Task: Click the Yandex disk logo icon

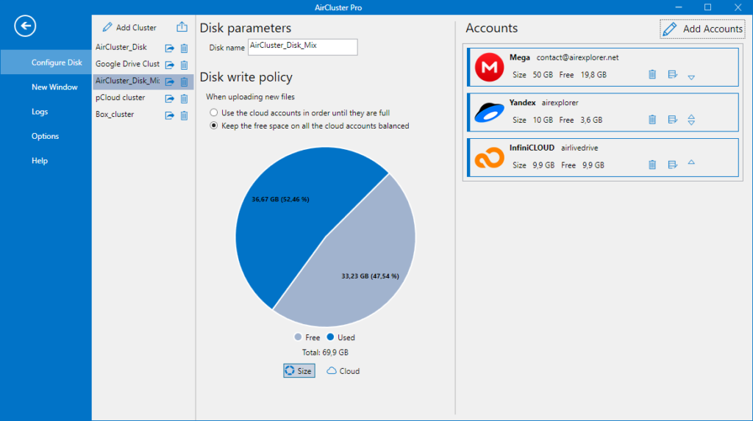Action: click(x=489, y=112)
